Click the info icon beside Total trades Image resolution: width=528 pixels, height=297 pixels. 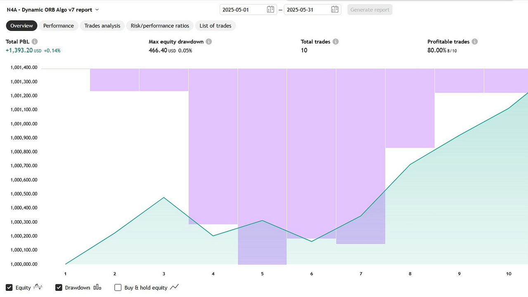click(x=336, y=42)
